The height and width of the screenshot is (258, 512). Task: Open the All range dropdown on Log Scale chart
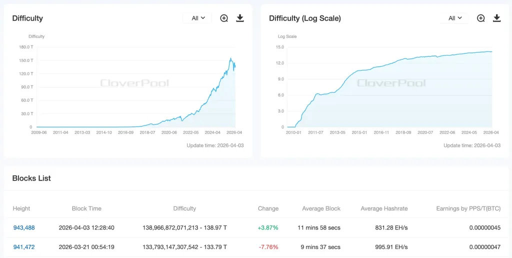click(454, 18)
